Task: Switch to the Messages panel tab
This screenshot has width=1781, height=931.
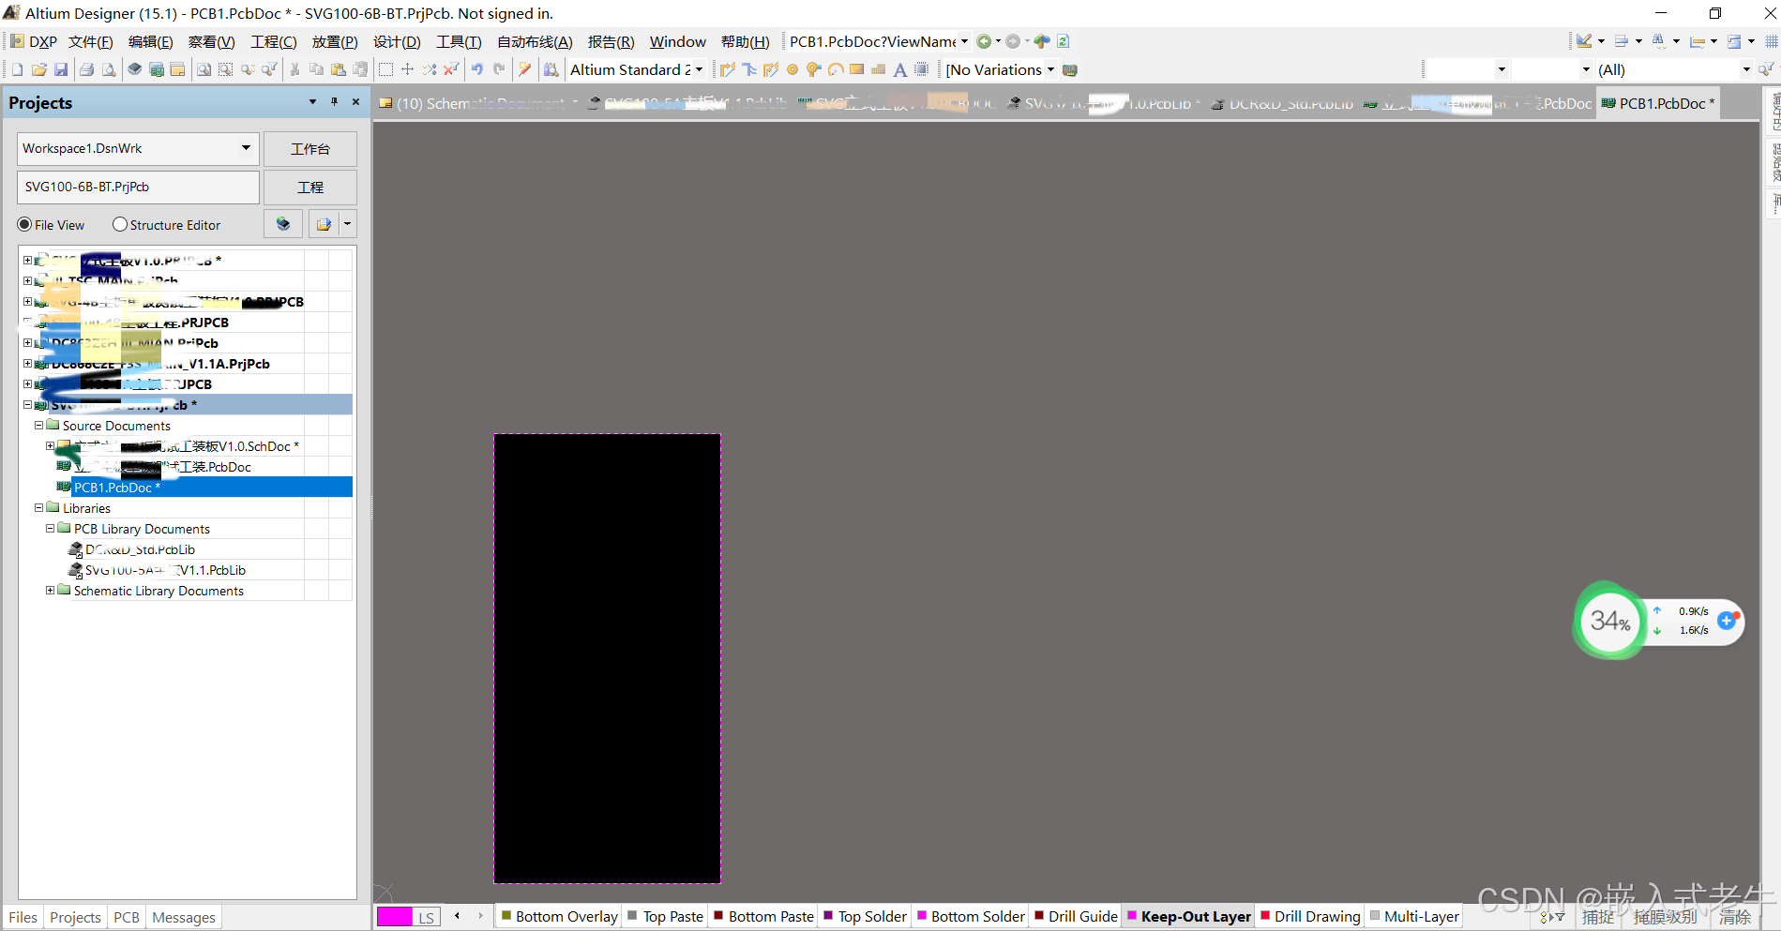Action: (184, 917)
